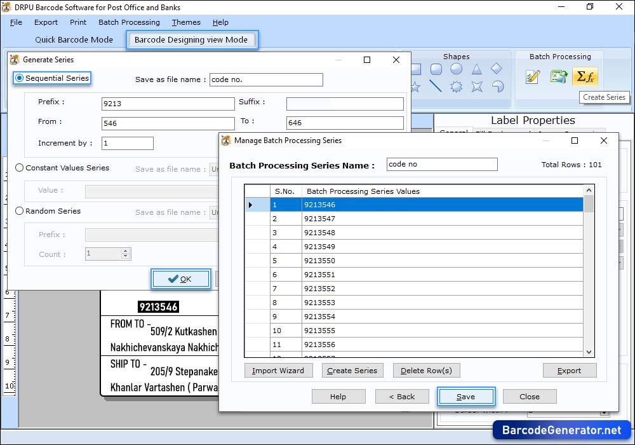The image size is (635, 445).
Task: Select the starburst shape tool
Action: [457, 86]
